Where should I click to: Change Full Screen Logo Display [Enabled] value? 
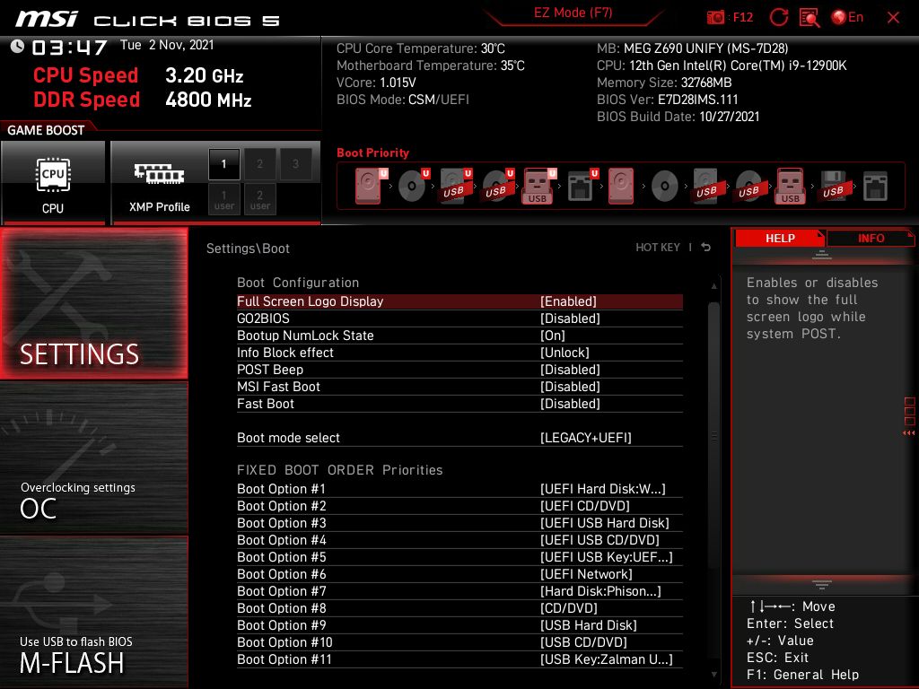pyautogui.click(x=568, y=301)
